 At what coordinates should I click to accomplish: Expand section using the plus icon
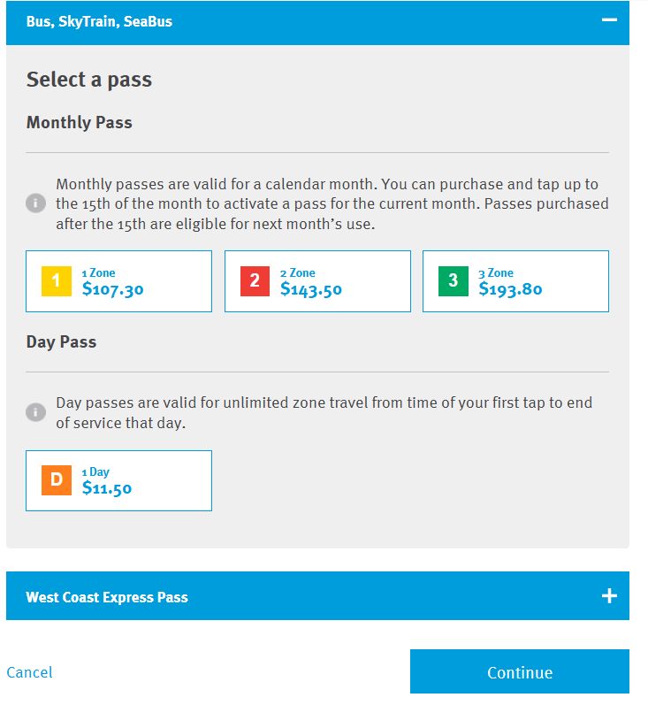pyautogui.click(x=609, y=596)
